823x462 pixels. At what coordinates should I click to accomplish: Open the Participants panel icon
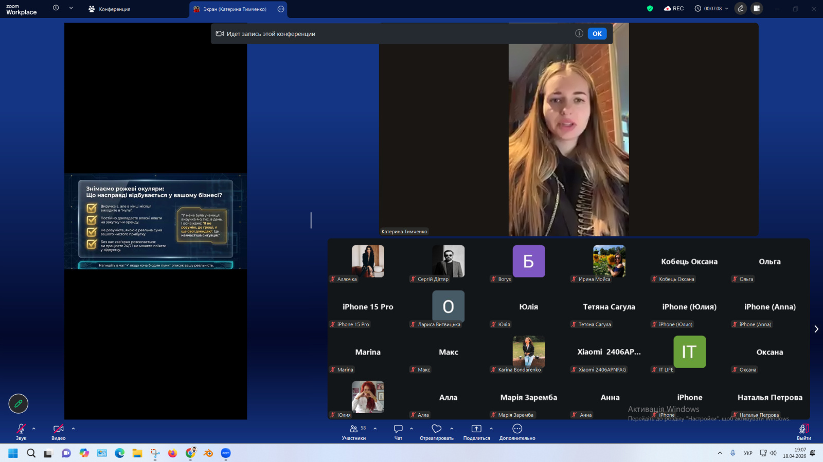click(354, 429)
